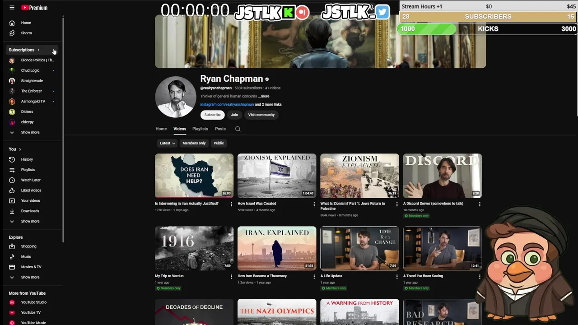Open The Enforcer subscription channel

pyautogui.click(x=31, y=92)
